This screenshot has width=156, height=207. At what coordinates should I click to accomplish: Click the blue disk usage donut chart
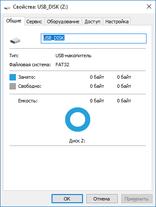click(x=78, y=120)
